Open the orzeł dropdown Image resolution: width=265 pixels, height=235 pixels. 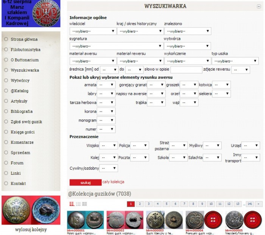189,93
